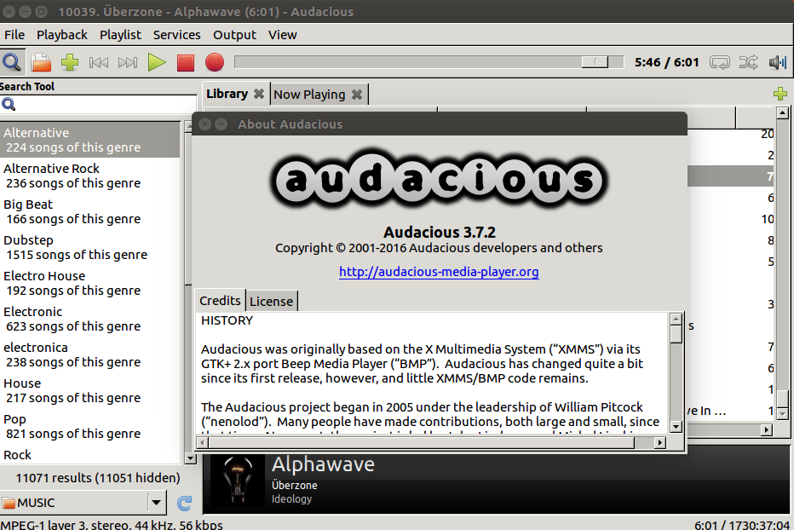The width and height of the screenshot is (794, 530).
Task: Open the MUSIC folder chooser dropdown
Action: point(82,503)
